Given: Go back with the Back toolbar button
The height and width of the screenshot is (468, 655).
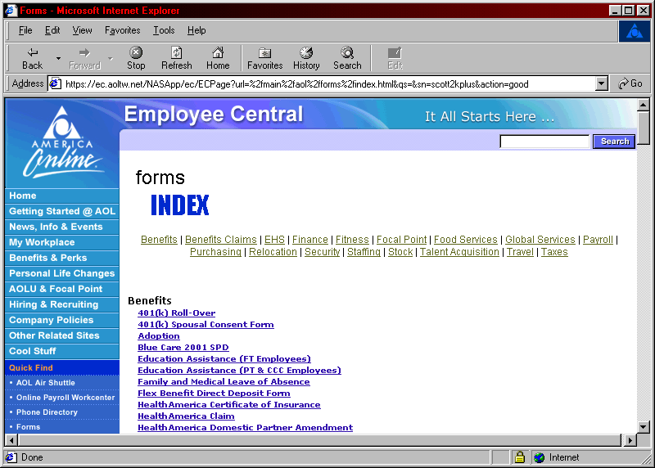Looking at the screenshot, I should point(33,58).
